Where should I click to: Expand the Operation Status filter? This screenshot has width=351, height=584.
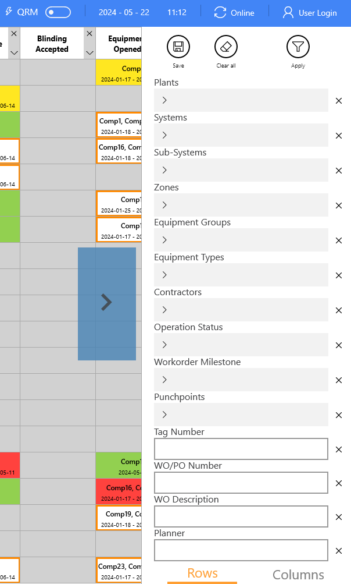[164, 345]
